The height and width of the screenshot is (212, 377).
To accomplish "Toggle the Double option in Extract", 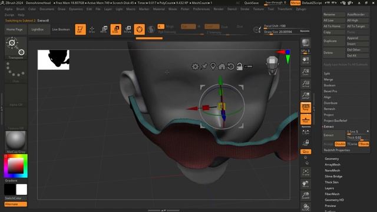I will click(x=340, y=144).
